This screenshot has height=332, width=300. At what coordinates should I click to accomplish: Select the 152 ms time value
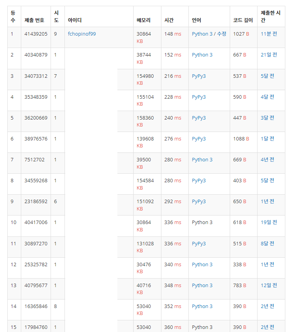point(173,55)
